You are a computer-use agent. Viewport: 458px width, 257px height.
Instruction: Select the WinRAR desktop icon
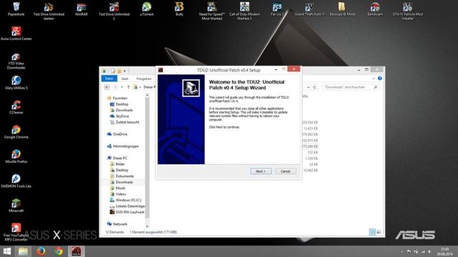point(81,9)
